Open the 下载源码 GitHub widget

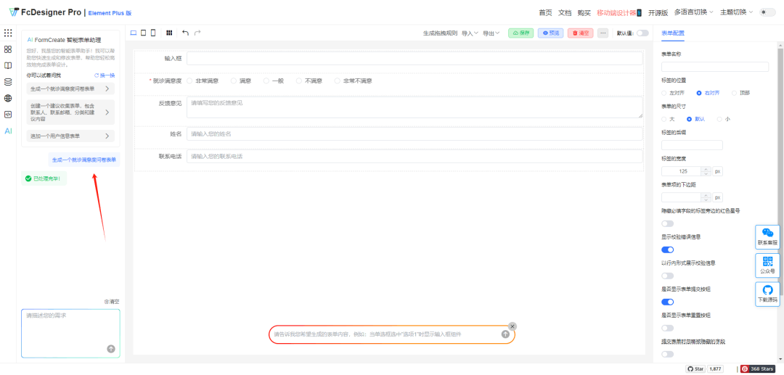coord(767,294)
